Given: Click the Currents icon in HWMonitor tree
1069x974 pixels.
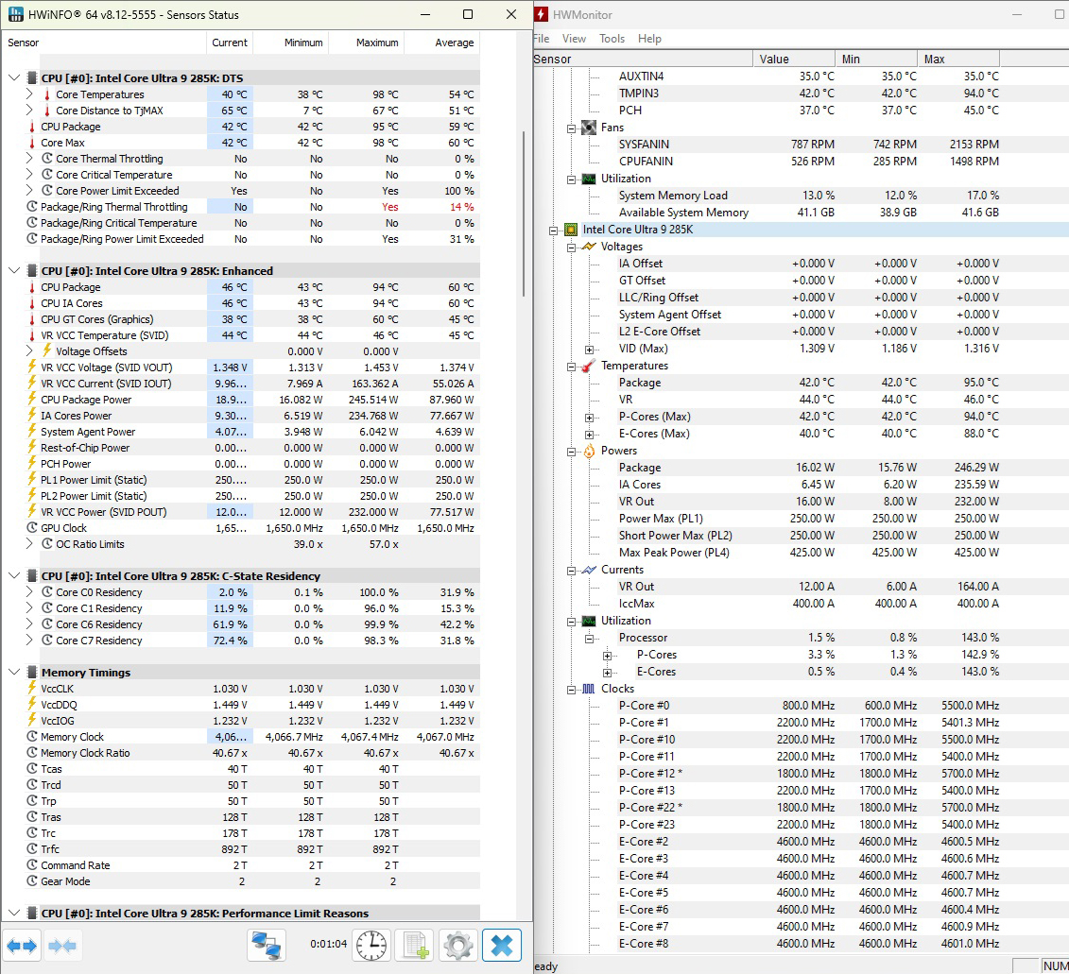Looking at the screenshot, I should click(588, 570).
